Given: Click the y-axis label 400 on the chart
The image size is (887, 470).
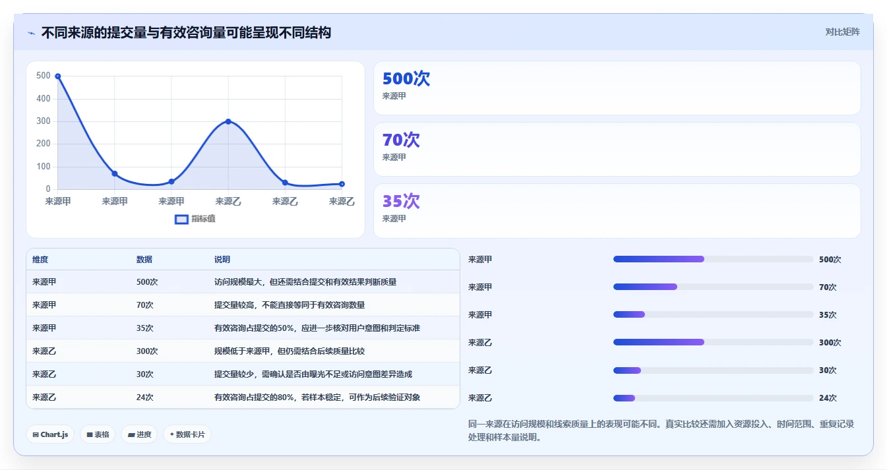Looking at the screenshot, I should [44, 99].
